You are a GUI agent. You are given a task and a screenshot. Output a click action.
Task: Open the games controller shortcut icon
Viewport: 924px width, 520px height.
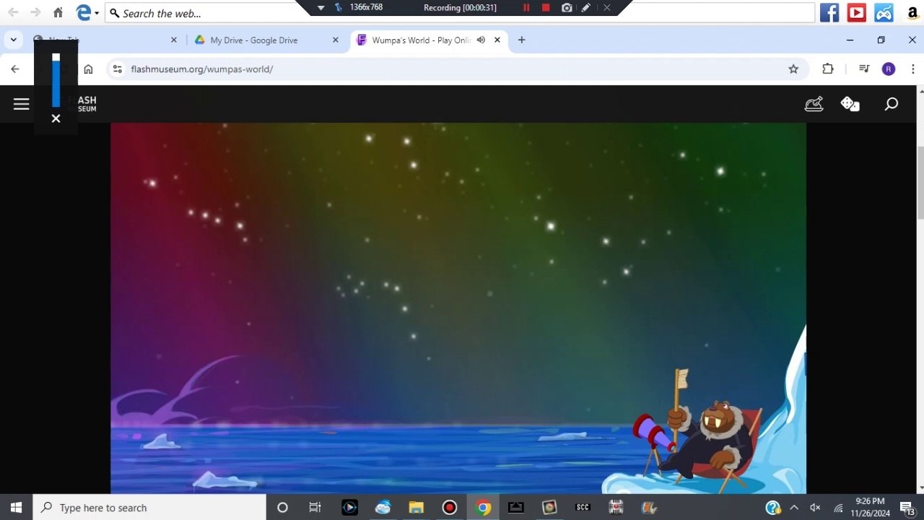[884, 12]
